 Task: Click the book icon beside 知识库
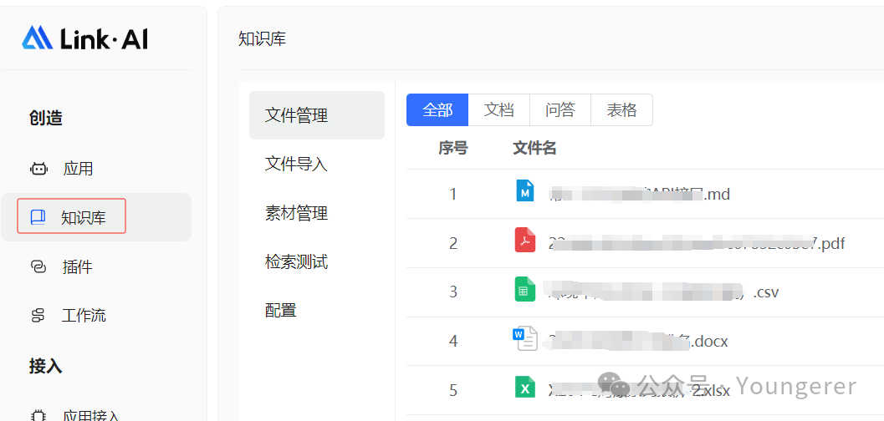click(38, 217)
